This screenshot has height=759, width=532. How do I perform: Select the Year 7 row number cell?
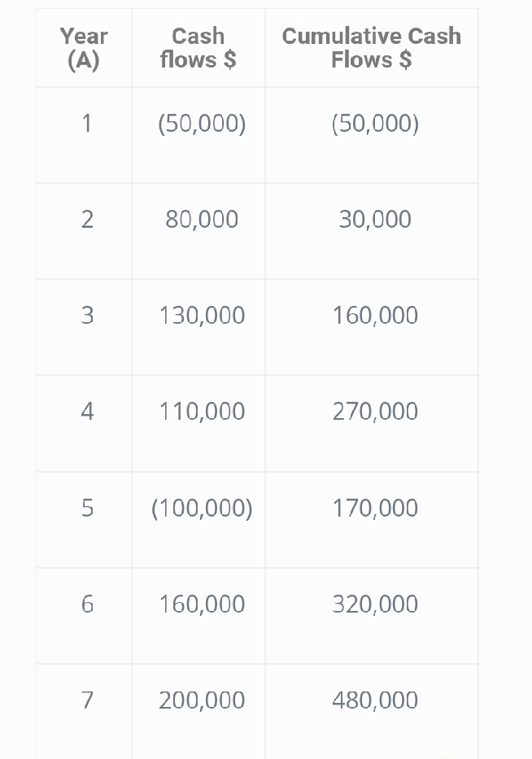(87, 700)
